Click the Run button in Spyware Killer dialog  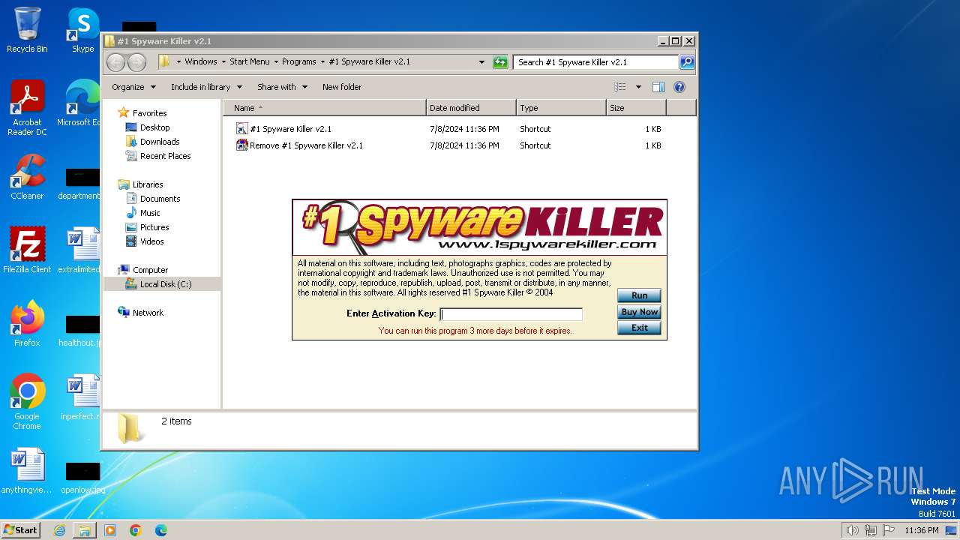coord(639,295)
